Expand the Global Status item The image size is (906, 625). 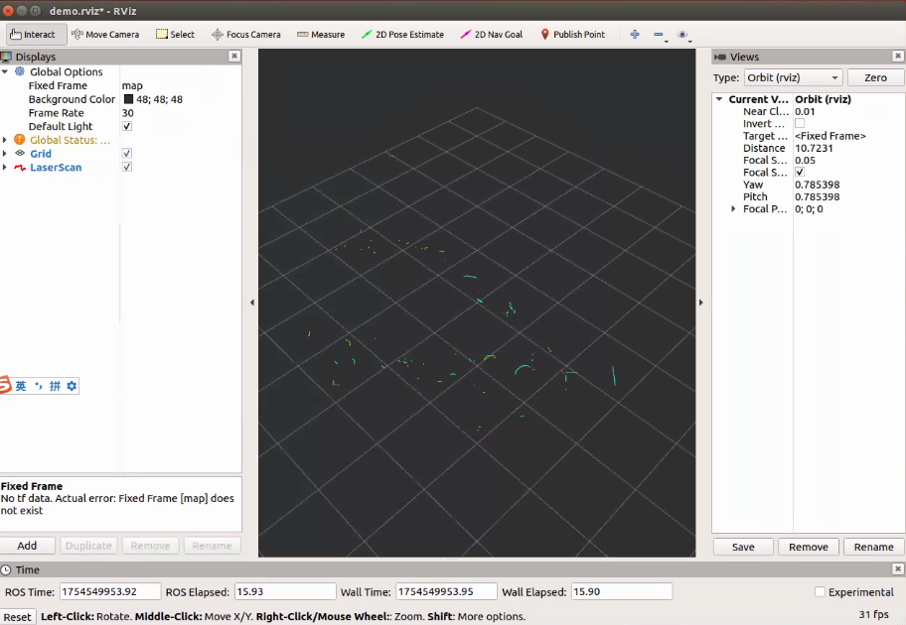click(x=5, y=140)
